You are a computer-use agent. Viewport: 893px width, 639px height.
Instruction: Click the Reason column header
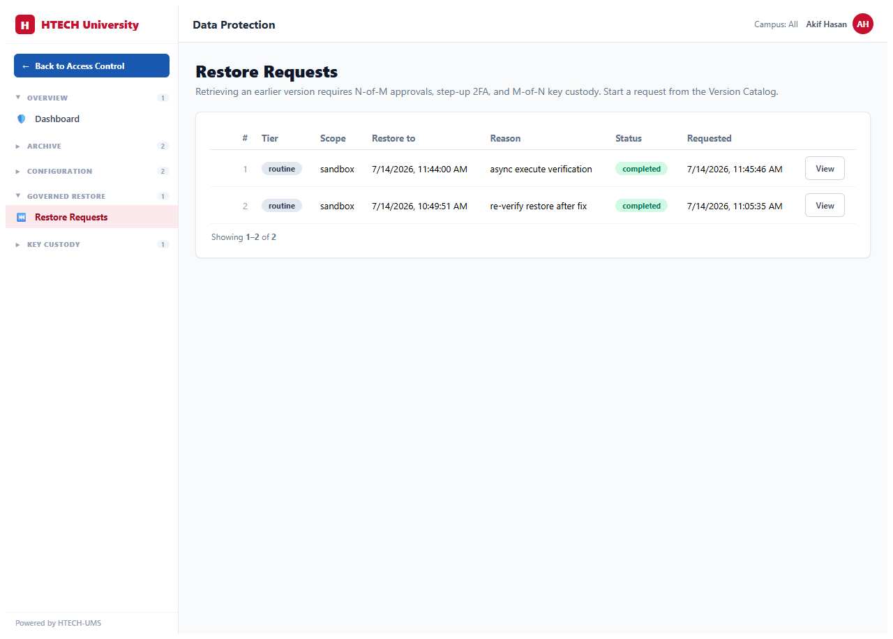(505, 139)
